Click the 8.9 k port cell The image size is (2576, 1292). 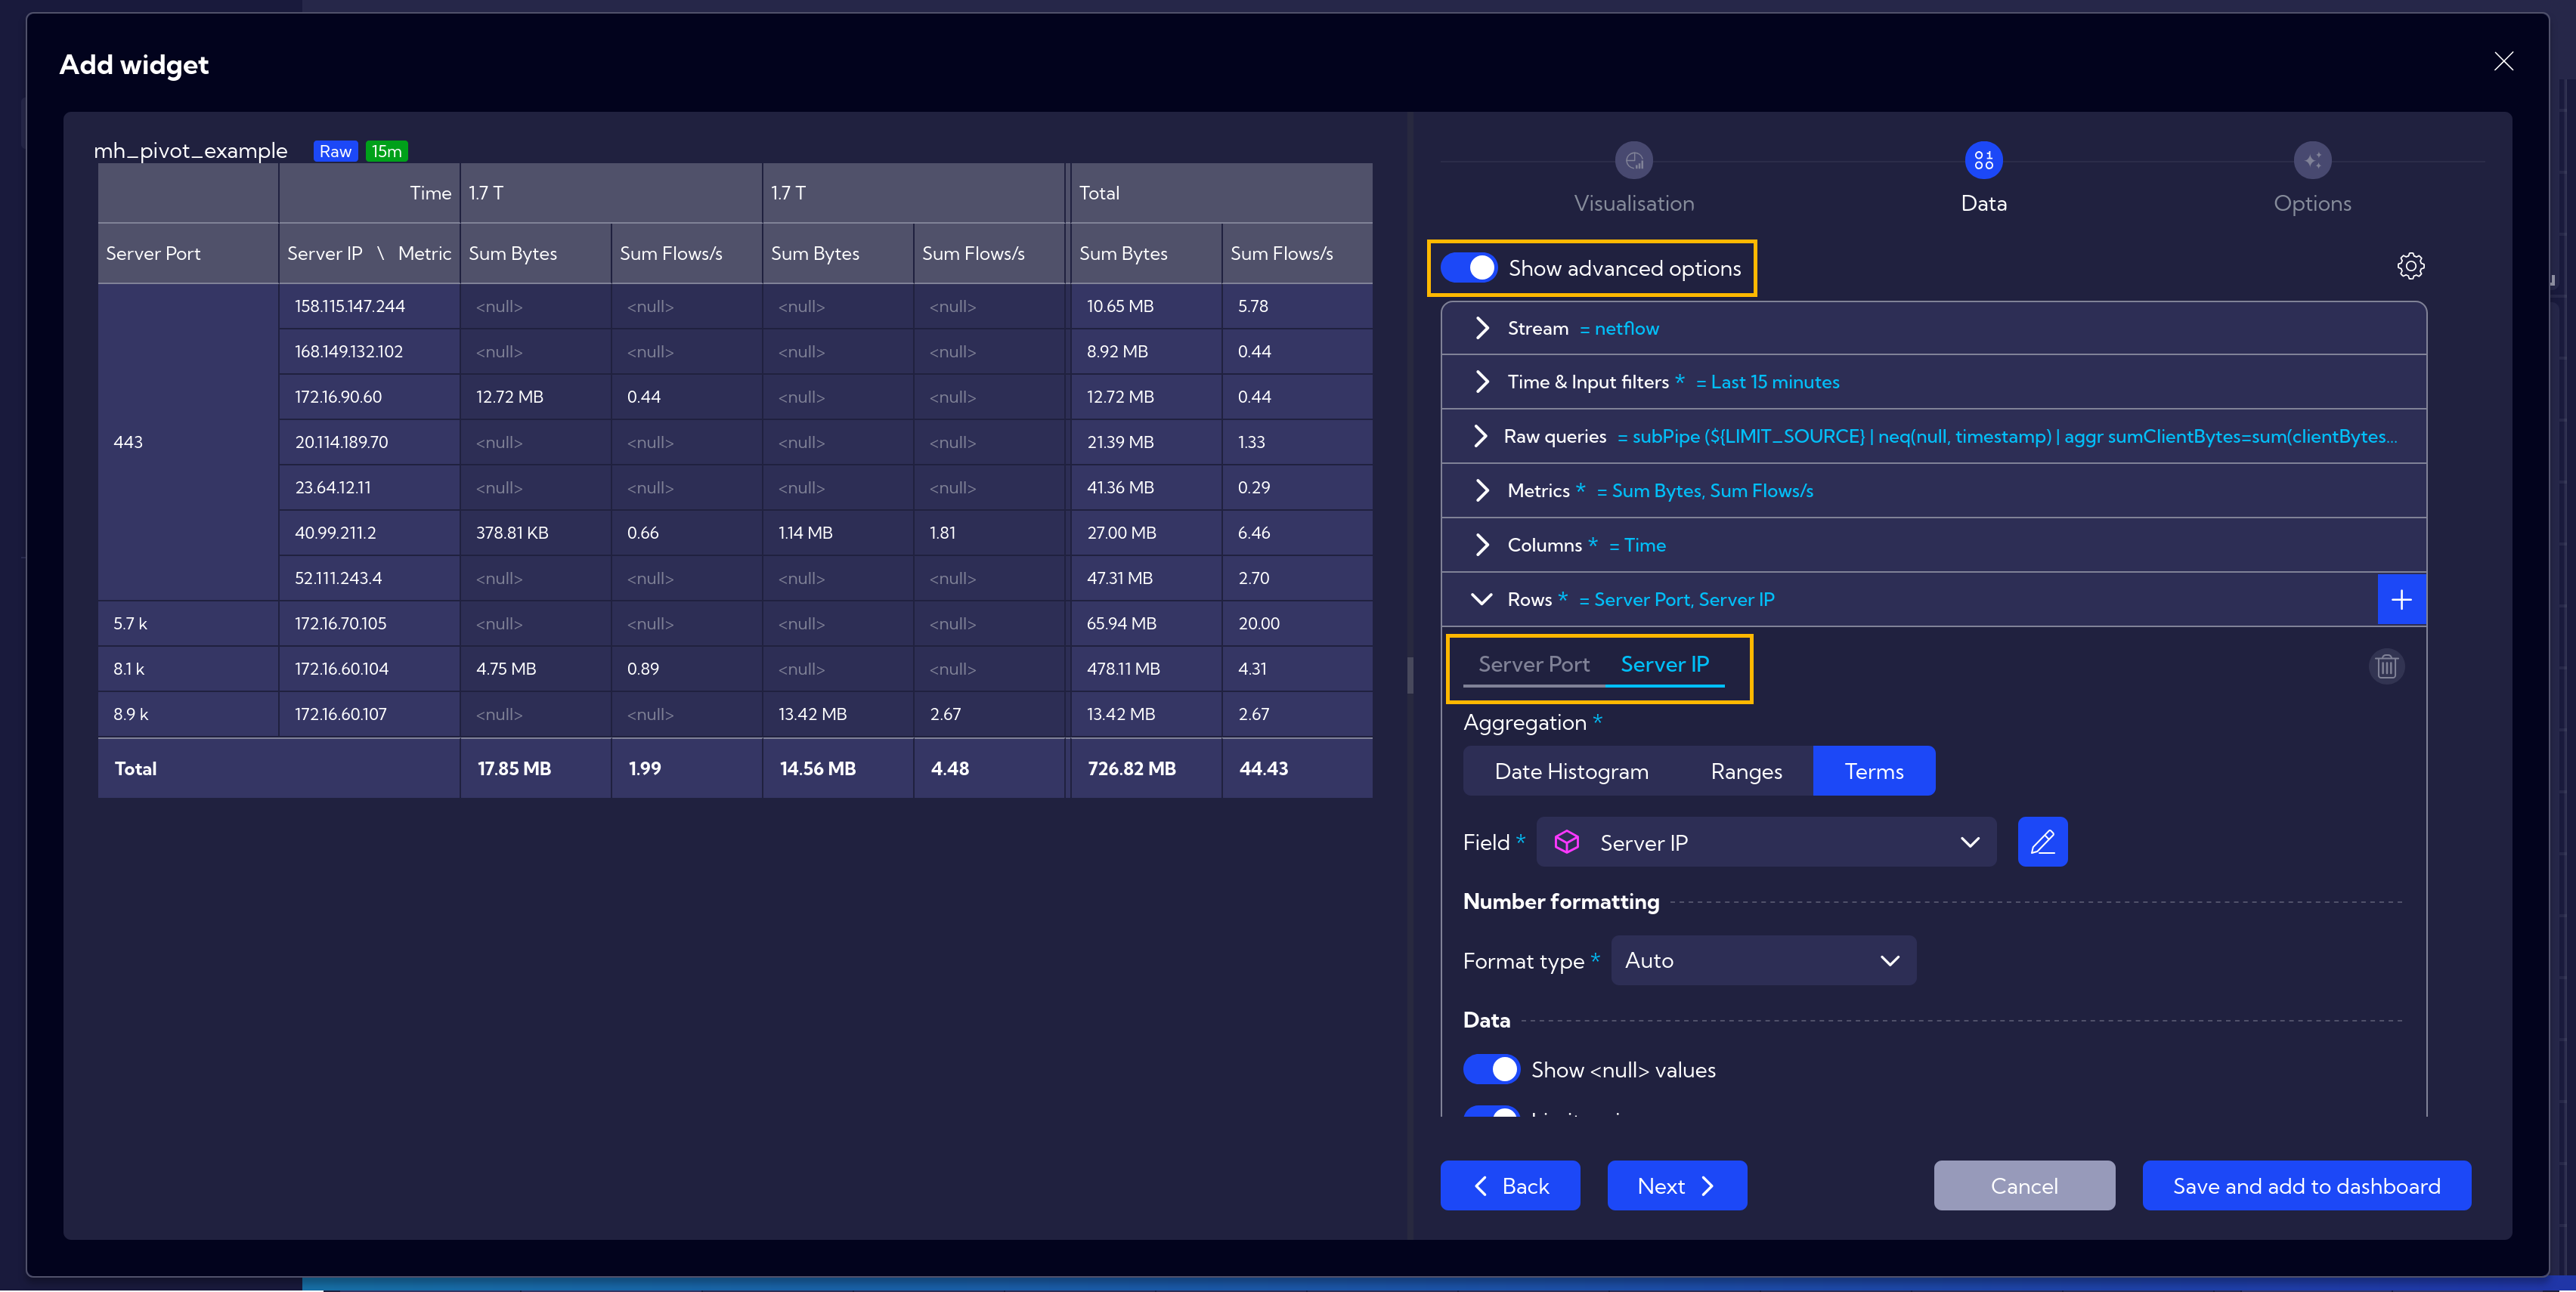pos(188,715)
